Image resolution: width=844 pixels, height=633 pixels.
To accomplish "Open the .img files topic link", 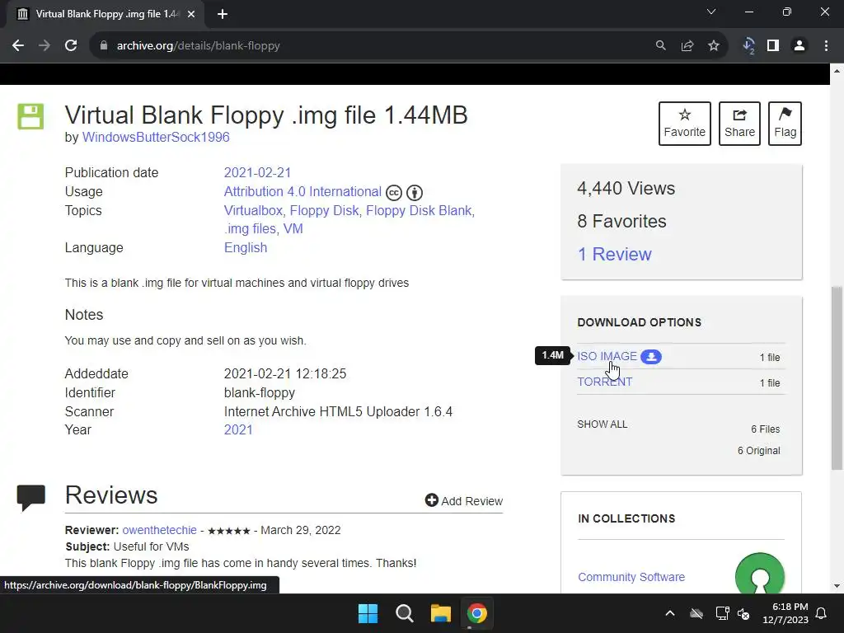I will point(250,229).
